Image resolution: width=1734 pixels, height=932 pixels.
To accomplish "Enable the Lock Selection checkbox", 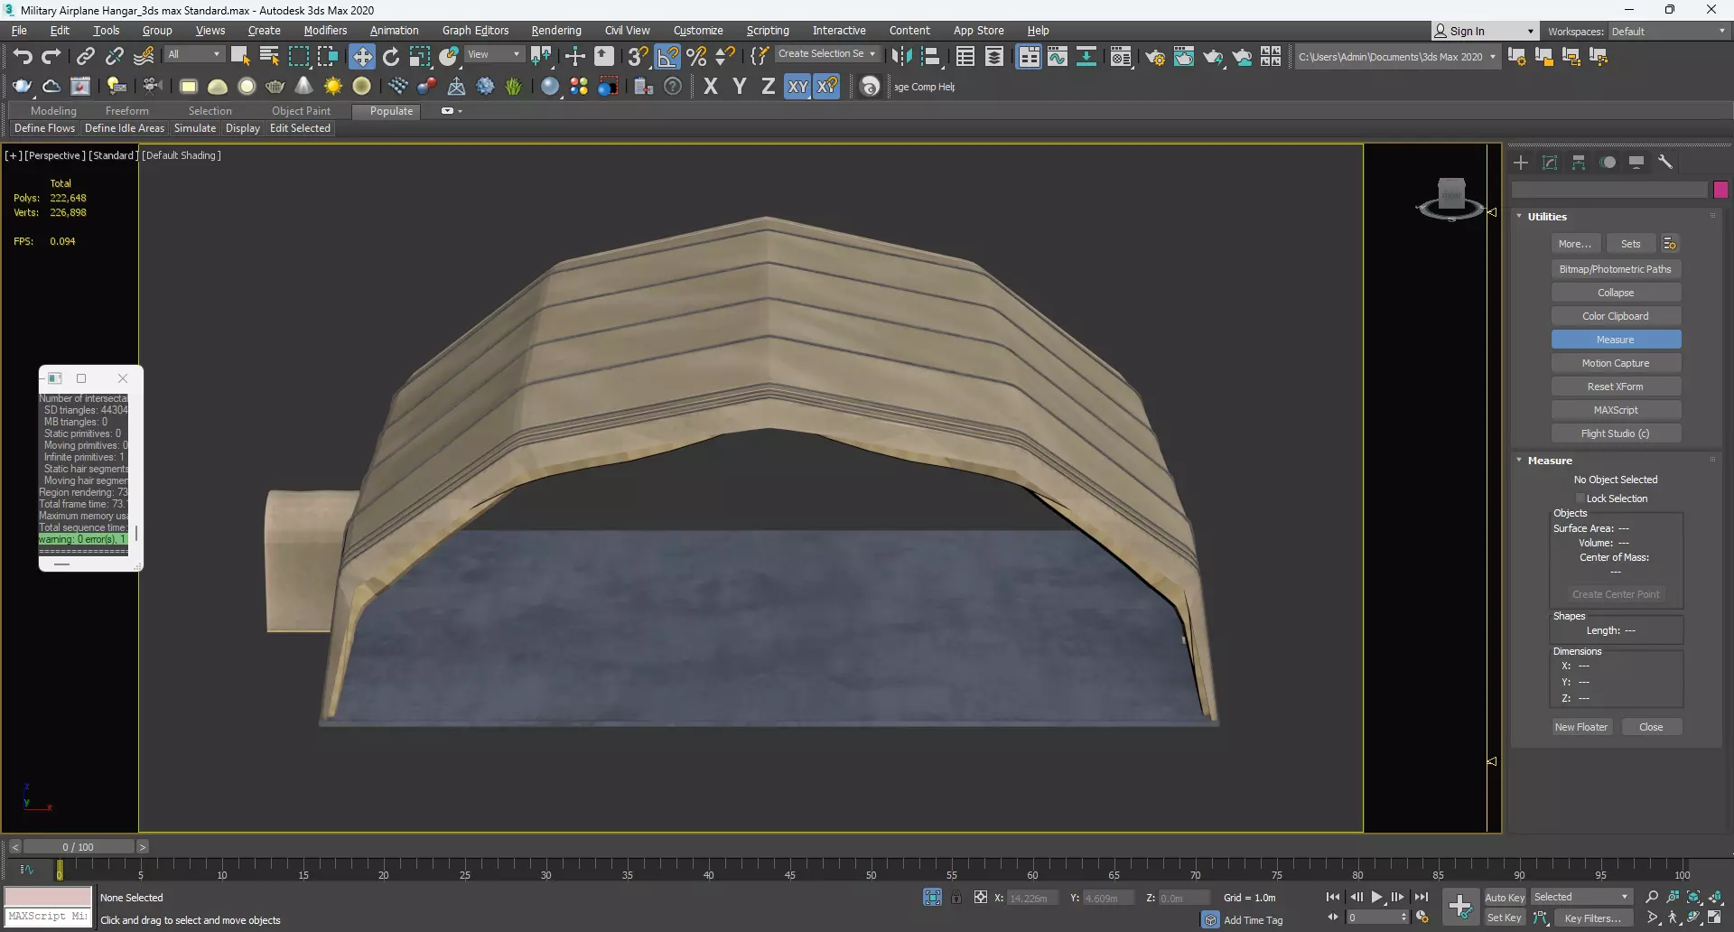I will (x=1580, y=499).
